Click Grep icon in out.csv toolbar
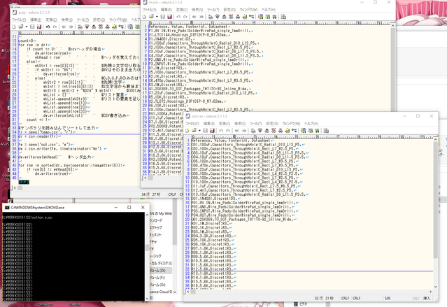447x307 pixels. pyautogui.click(x=288, y=131)
